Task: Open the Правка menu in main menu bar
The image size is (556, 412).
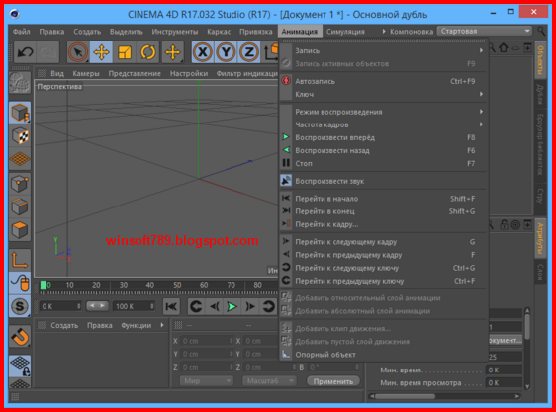Action: point(51,32)
